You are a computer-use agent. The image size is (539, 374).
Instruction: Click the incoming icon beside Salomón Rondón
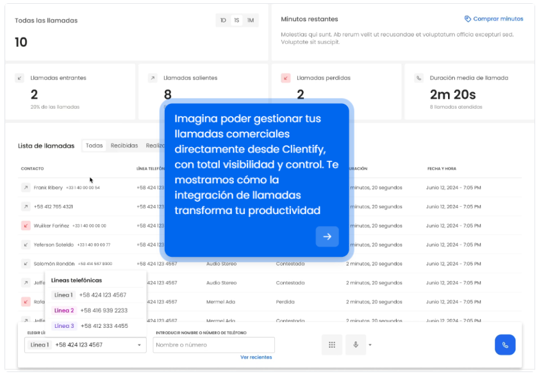[x=26, y=264]
